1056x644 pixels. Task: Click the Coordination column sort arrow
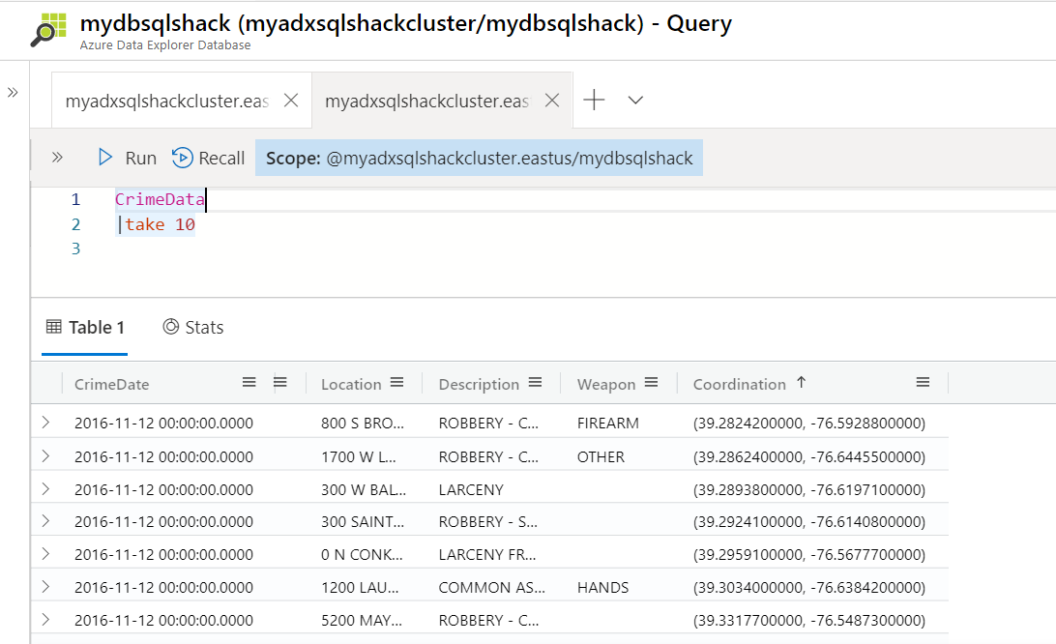[x=801, y=383]
